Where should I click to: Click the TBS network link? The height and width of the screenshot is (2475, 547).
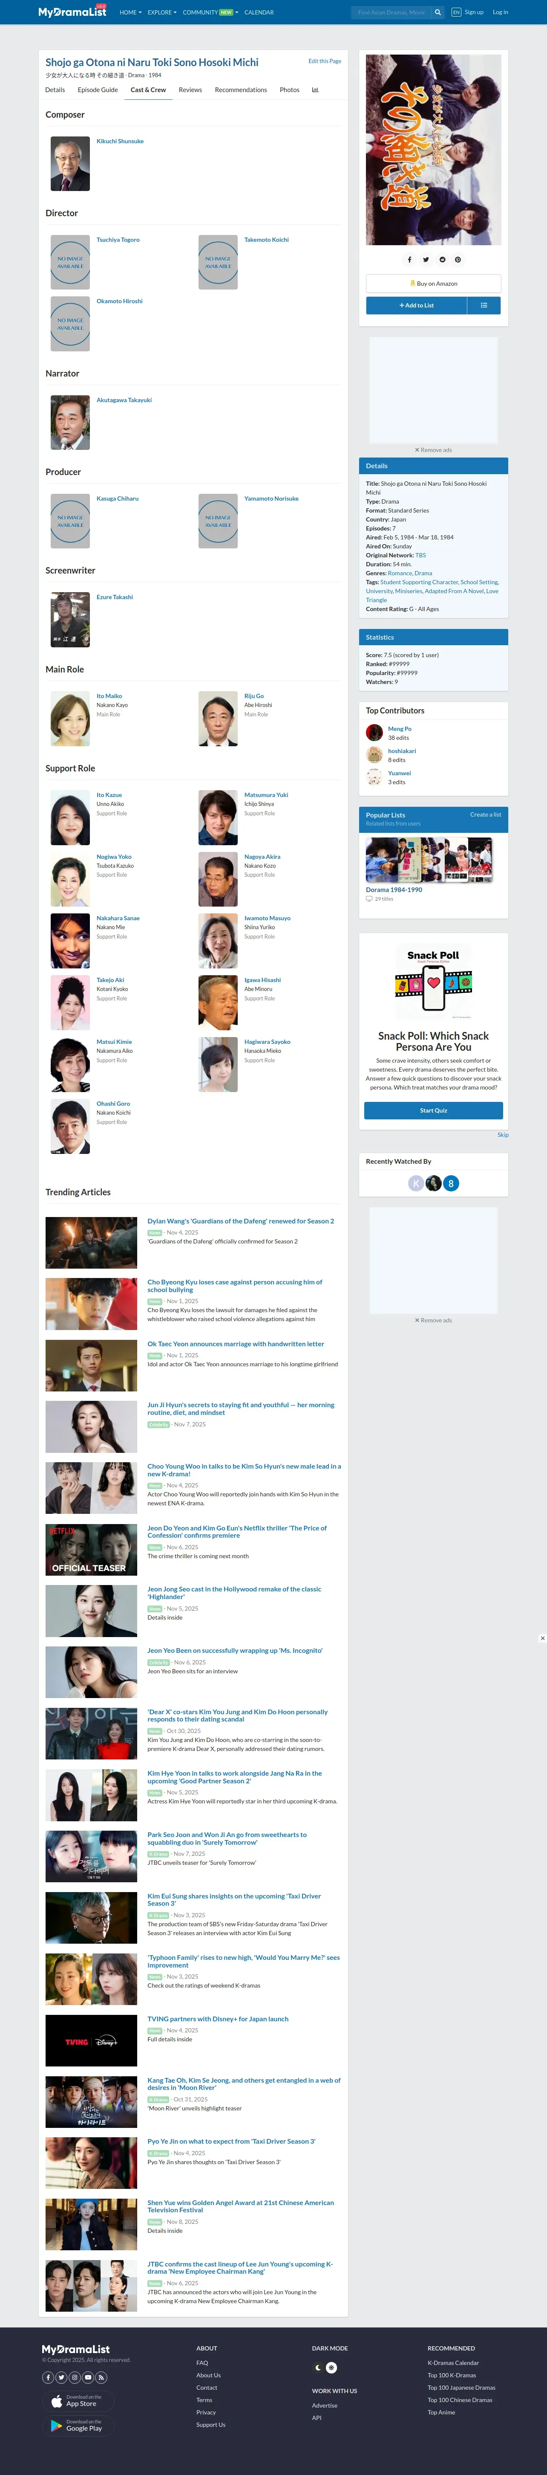(420, 554)
